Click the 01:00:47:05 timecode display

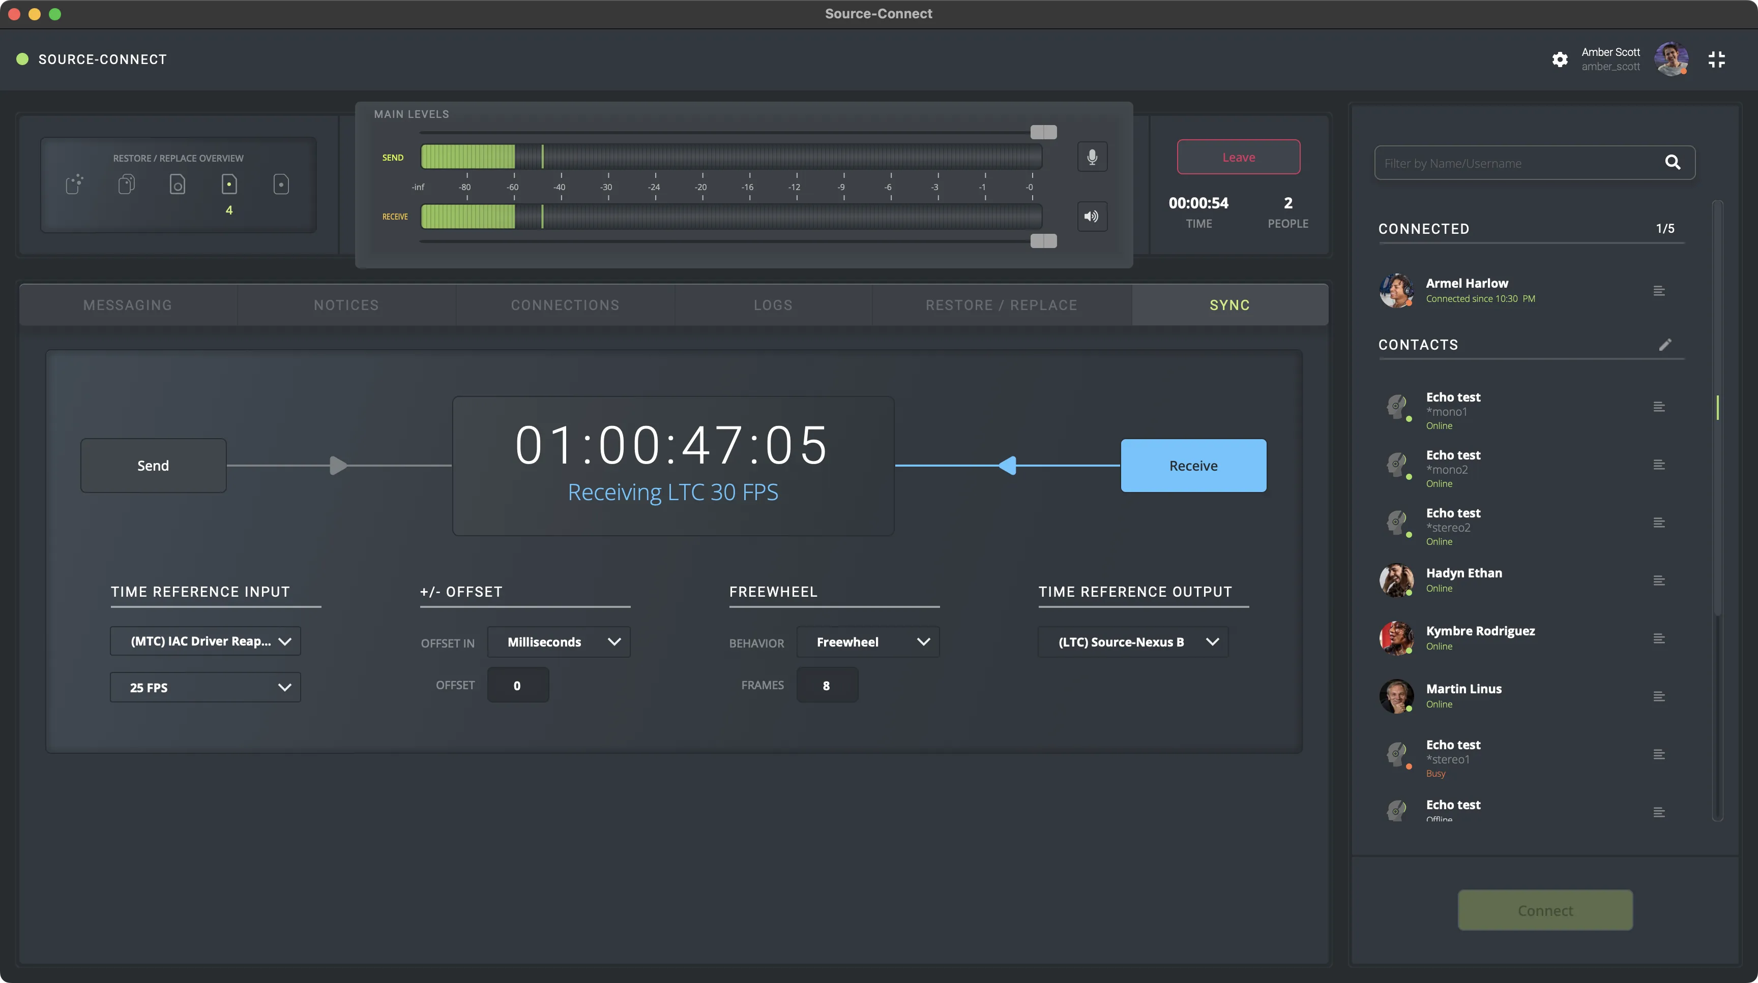coord(672,445)
